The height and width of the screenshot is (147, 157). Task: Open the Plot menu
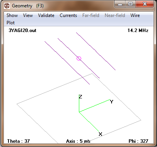(x=11, y=23)
